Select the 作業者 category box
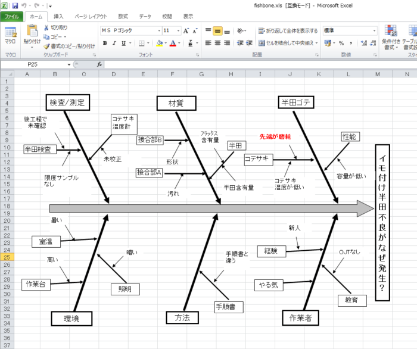The height and width of the screenshot is (349, 417). (x=300, y=317)
